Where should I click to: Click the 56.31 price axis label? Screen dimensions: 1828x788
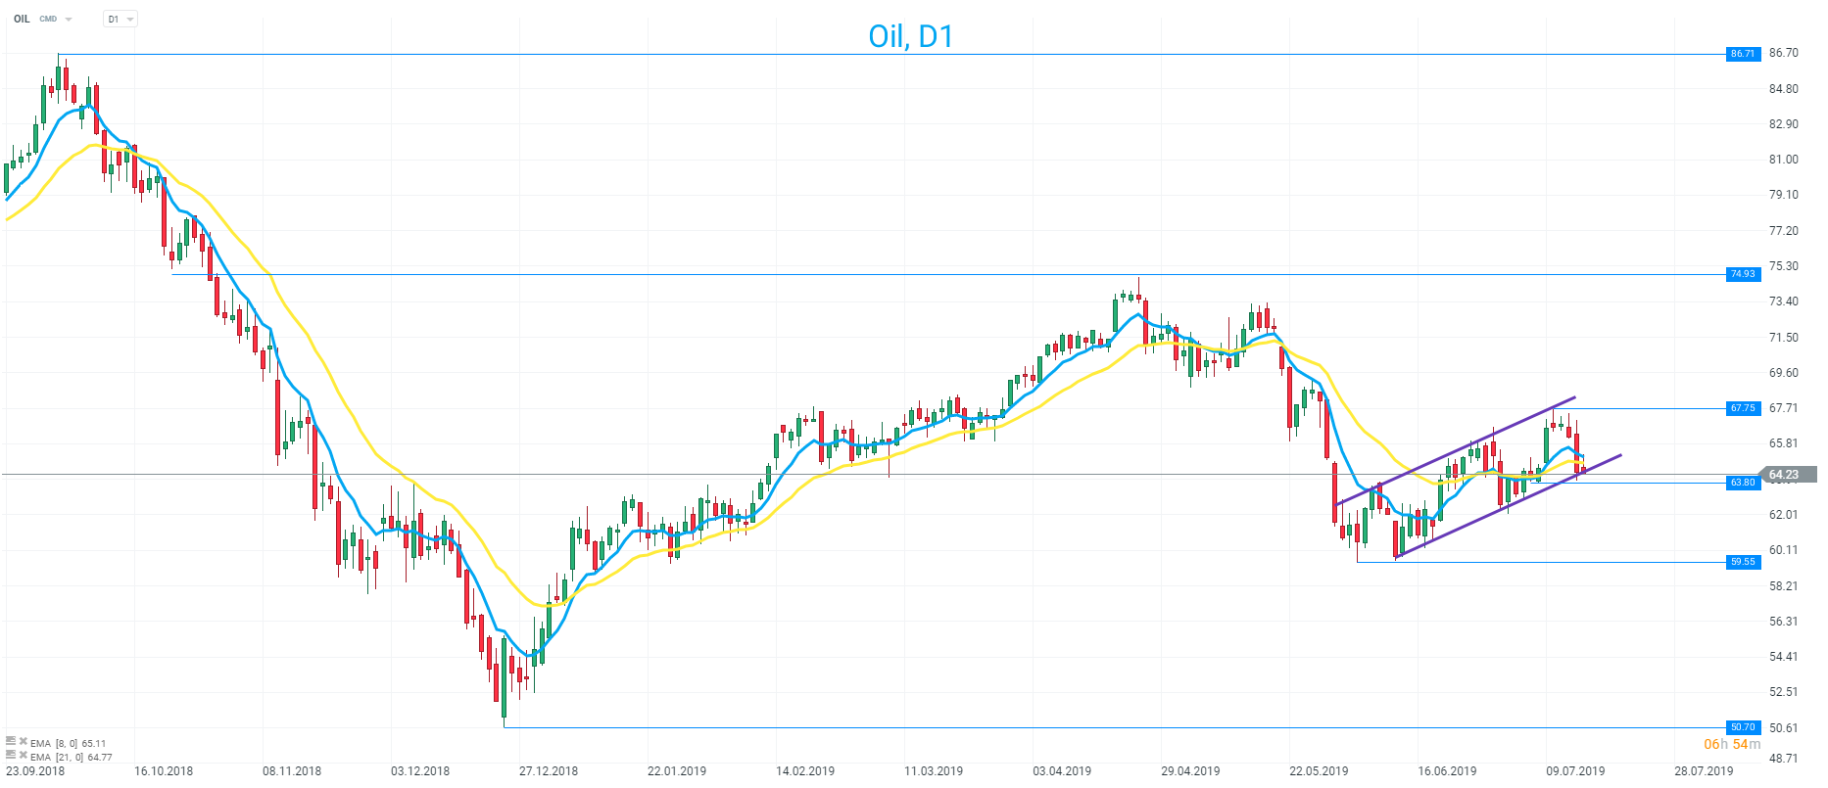coord(1784,622)
